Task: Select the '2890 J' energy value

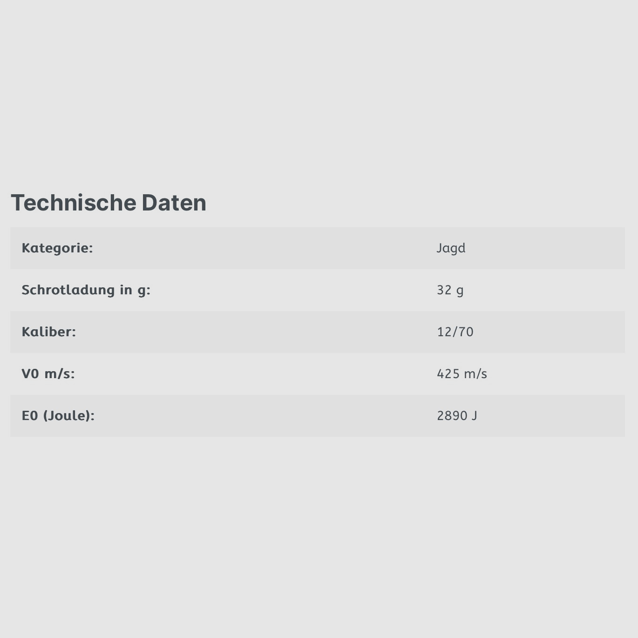Action: coord(457,415)
